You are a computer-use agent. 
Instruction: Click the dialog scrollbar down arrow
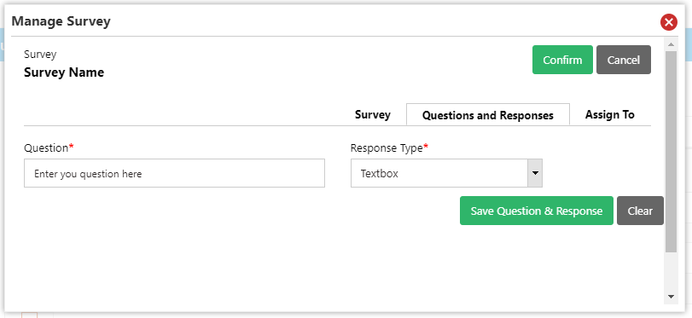click(671, 297)
